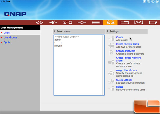Click the multiple-users icon beside Create Multiple Users
Image resolution: width=160 pixels, height=114 pixels.
pos(111,45)
